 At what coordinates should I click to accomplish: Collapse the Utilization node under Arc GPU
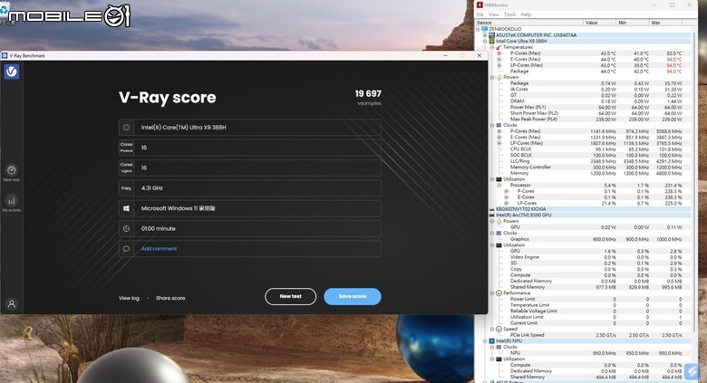pos(492,245)
